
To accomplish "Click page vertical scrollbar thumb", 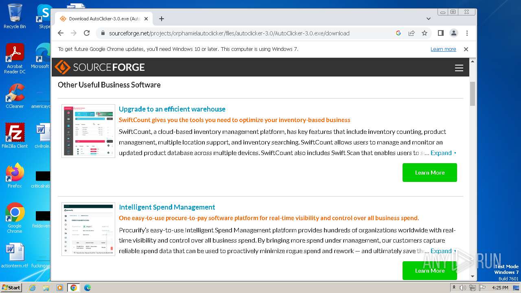I will [473, 94].
